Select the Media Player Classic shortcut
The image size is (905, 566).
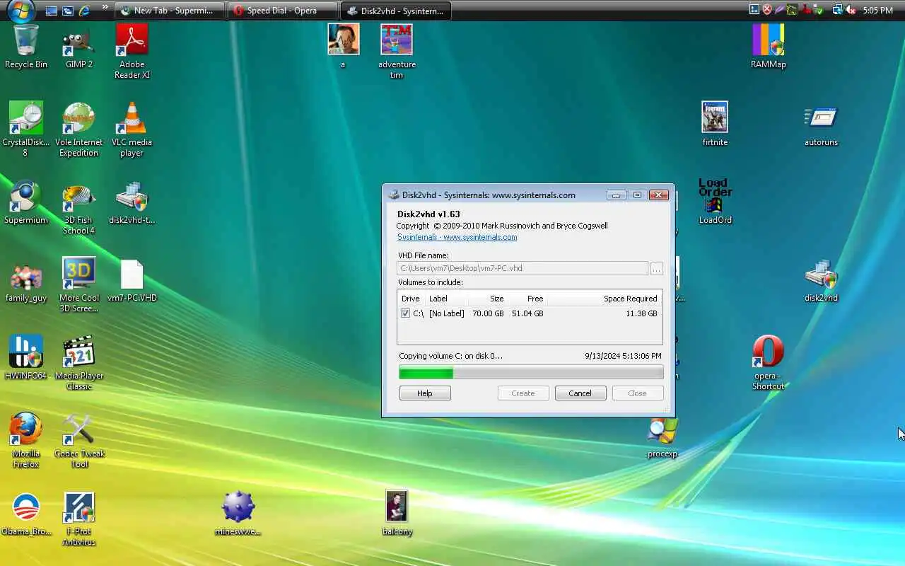[x=79, y=362]
